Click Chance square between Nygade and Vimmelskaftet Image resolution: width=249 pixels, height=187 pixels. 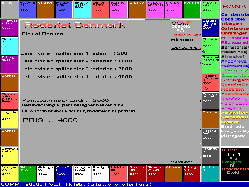9,138
